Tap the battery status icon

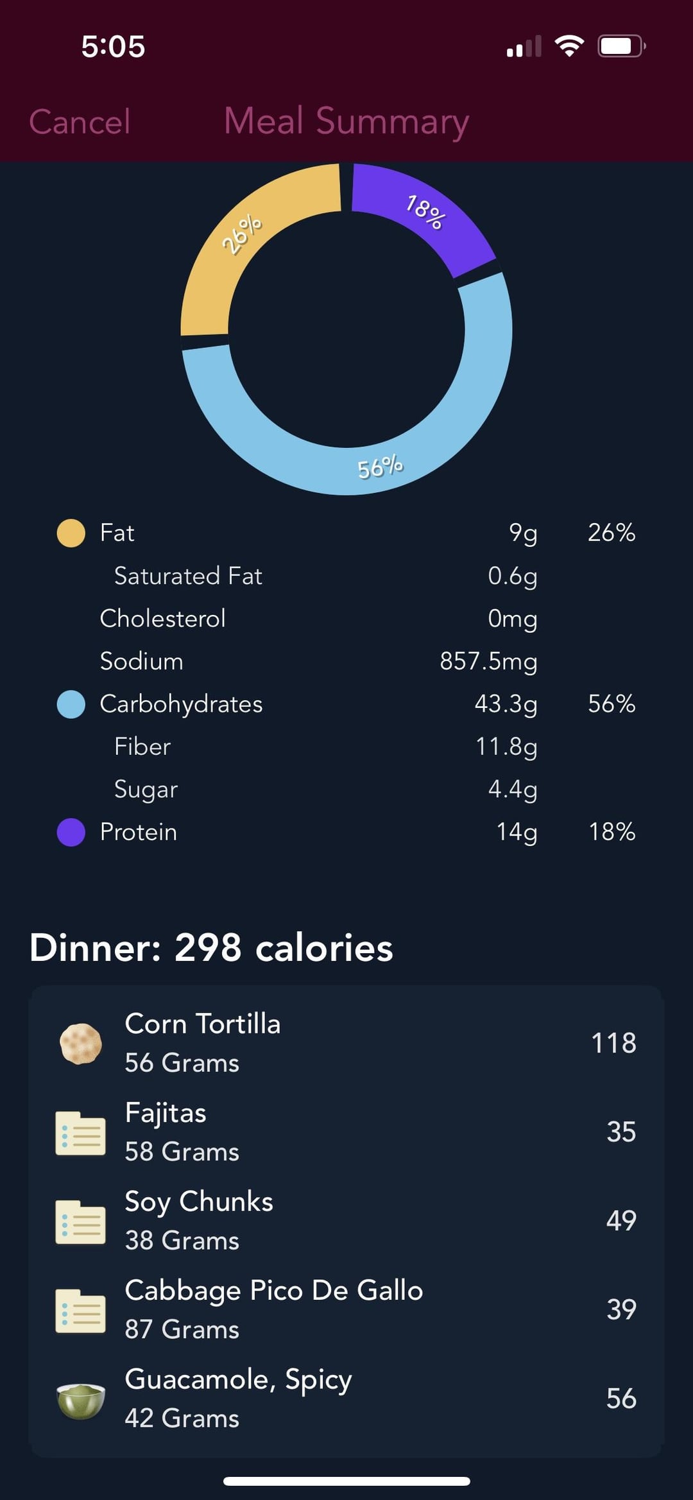pyautogui.click(x=621, y=46)
